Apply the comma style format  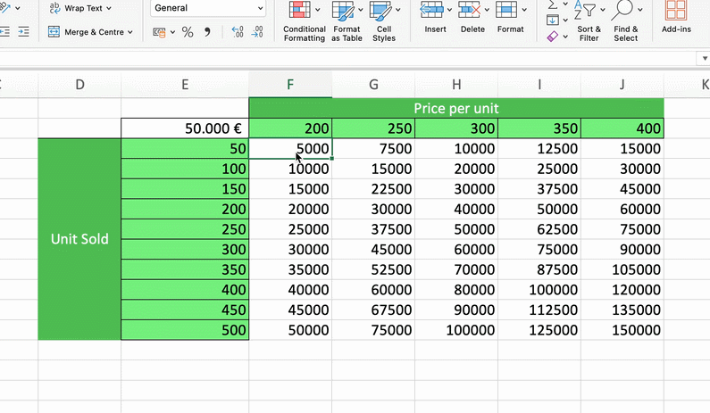point(208,32)
